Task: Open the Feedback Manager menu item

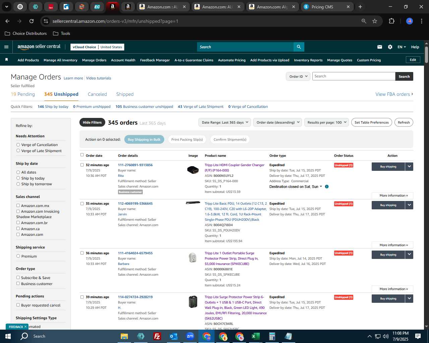Action: click(x=155, y=60)
